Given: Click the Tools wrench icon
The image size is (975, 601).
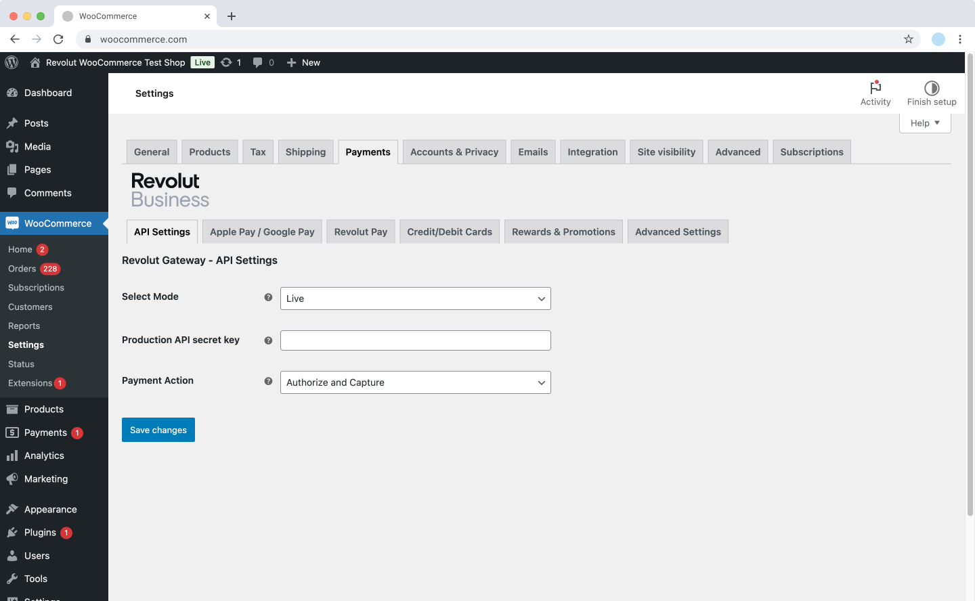Looking at the screenshot, I should coord(12,579).
